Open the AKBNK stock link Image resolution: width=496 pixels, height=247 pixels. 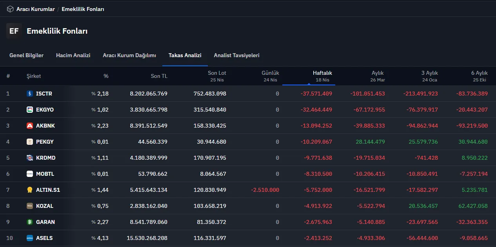[45, 126]
